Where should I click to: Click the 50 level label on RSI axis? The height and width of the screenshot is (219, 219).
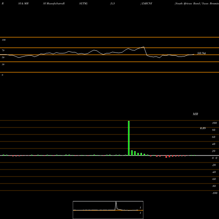(x=3, y=57)
